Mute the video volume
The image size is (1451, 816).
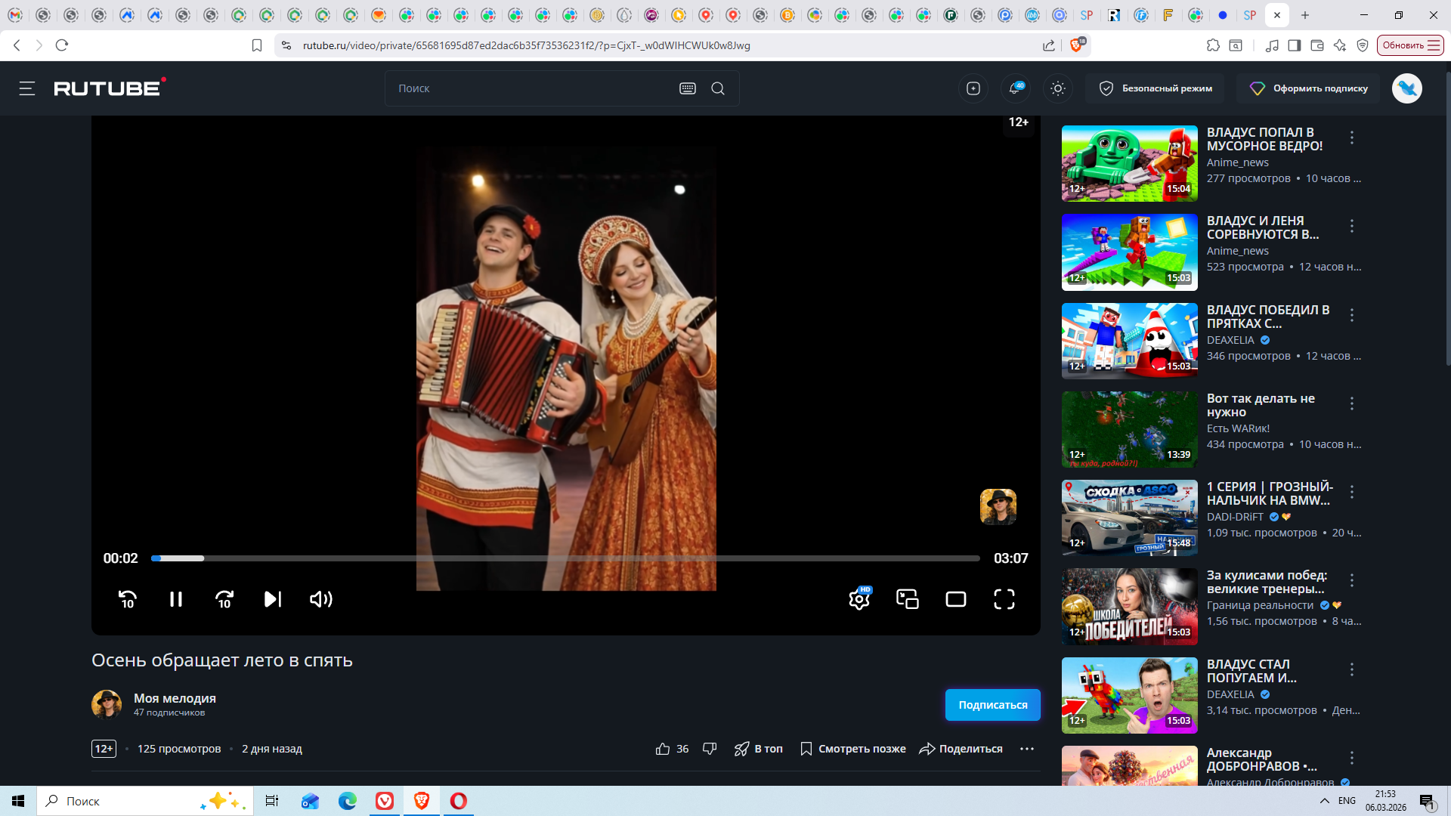coord(321,599)
